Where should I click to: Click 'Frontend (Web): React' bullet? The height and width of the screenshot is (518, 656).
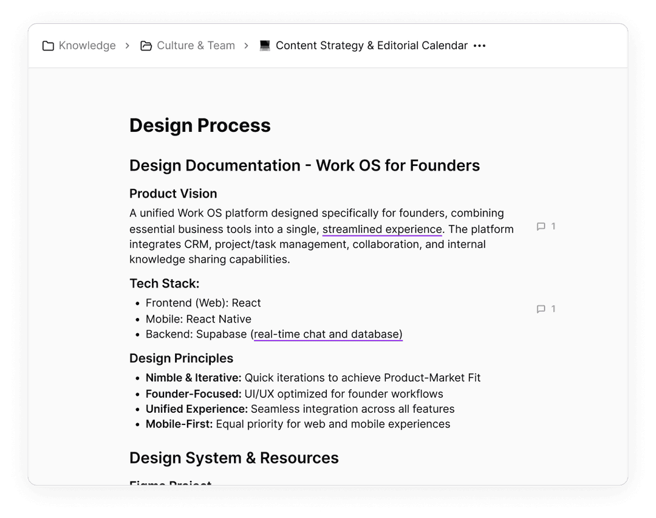tap(203, 303)
